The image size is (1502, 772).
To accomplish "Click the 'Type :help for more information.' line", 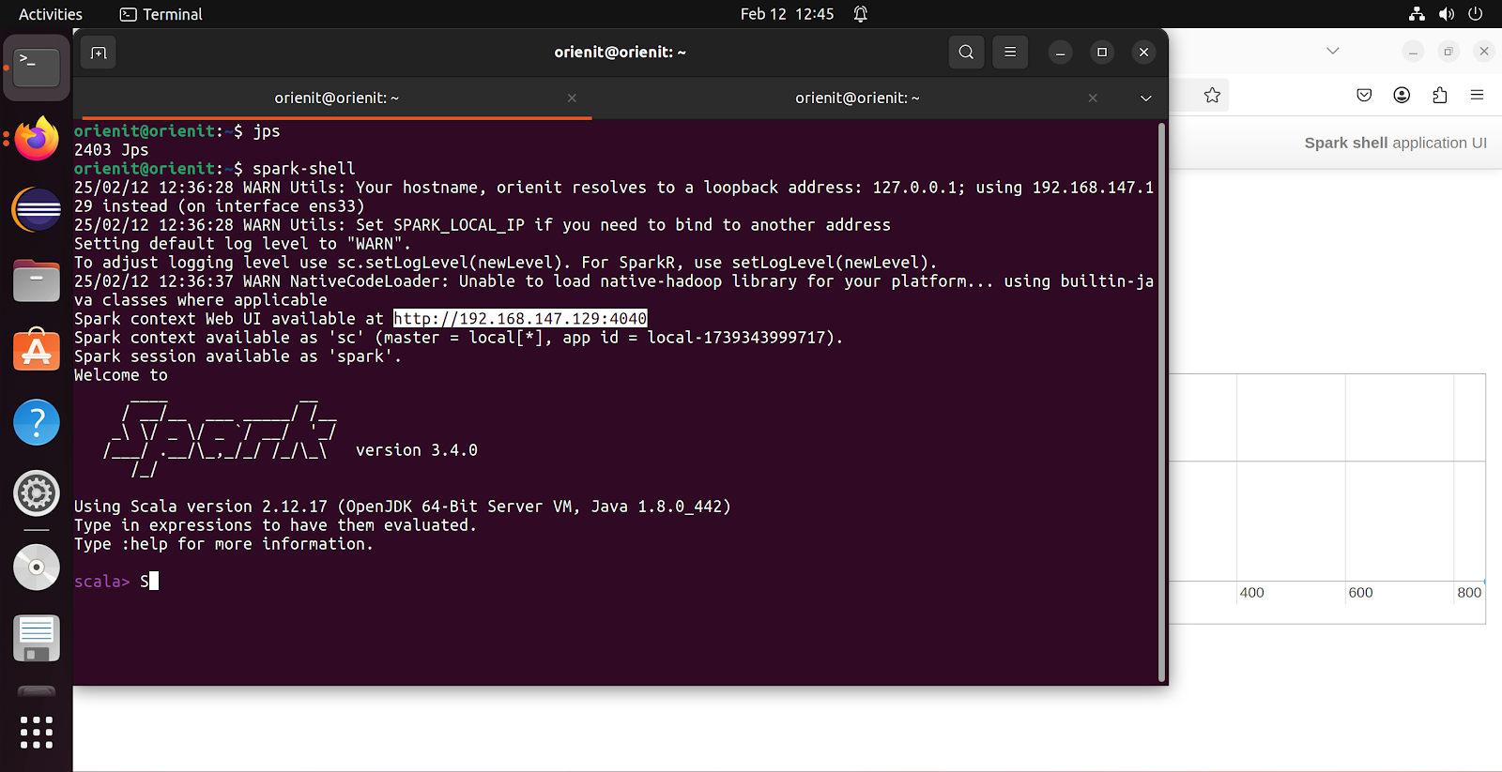I will pyautogui.click(x=223, y=544).
